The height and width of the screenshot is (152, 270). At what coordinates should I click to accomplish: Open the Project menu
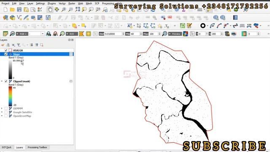[x=5, y=3]
